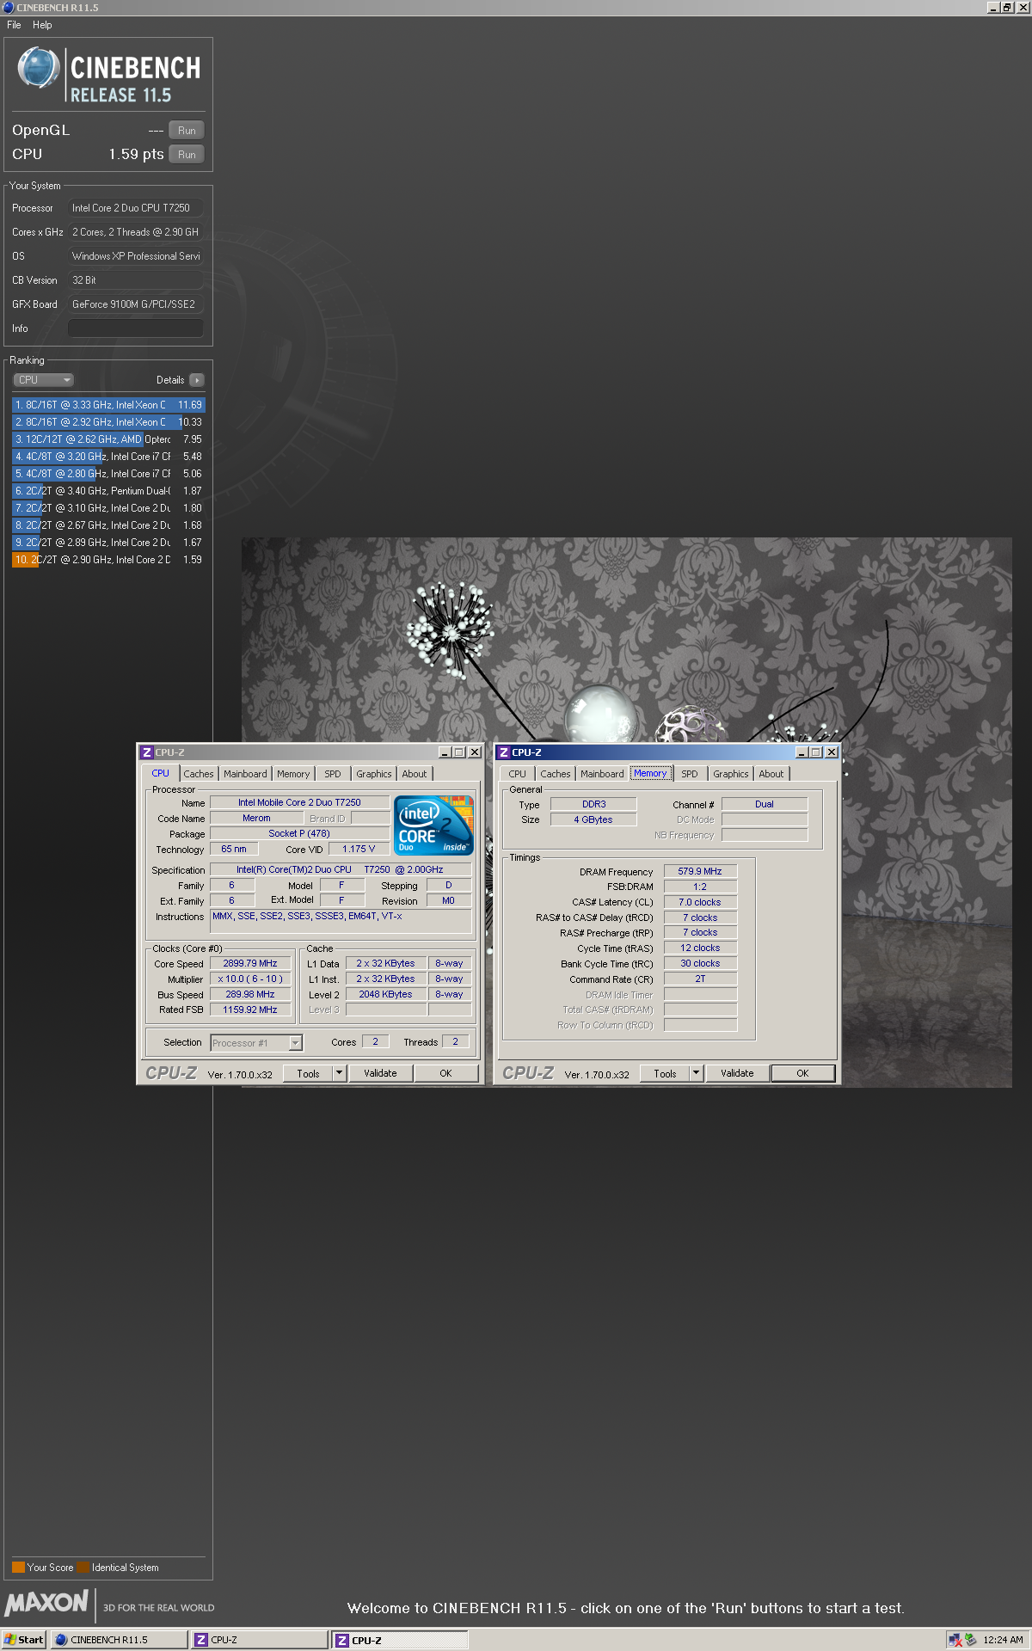Switch to CPU tab in right CPU-Z

pyautogui.click(x=517, y=774)
